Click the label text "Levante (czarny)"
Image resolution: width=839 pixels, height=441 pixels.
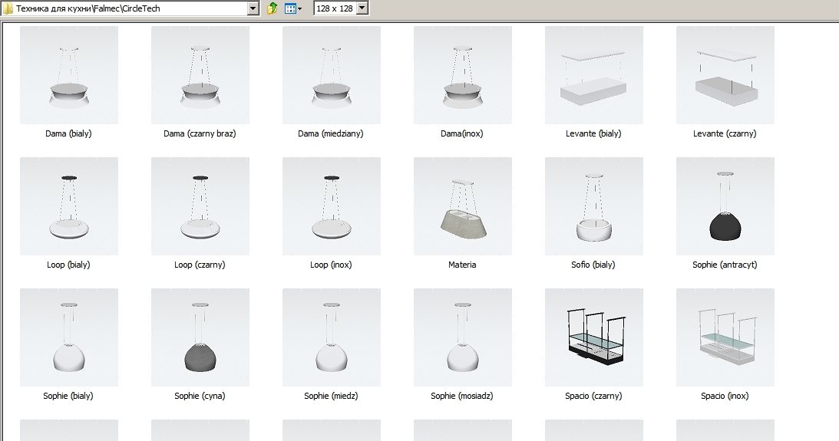[x=725, y=133]
